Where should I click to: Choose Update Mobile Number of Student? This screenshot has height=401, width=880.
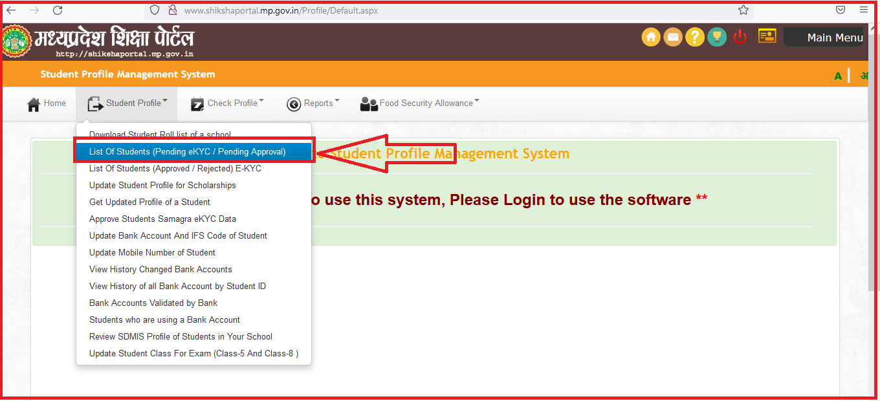[152, 253]
